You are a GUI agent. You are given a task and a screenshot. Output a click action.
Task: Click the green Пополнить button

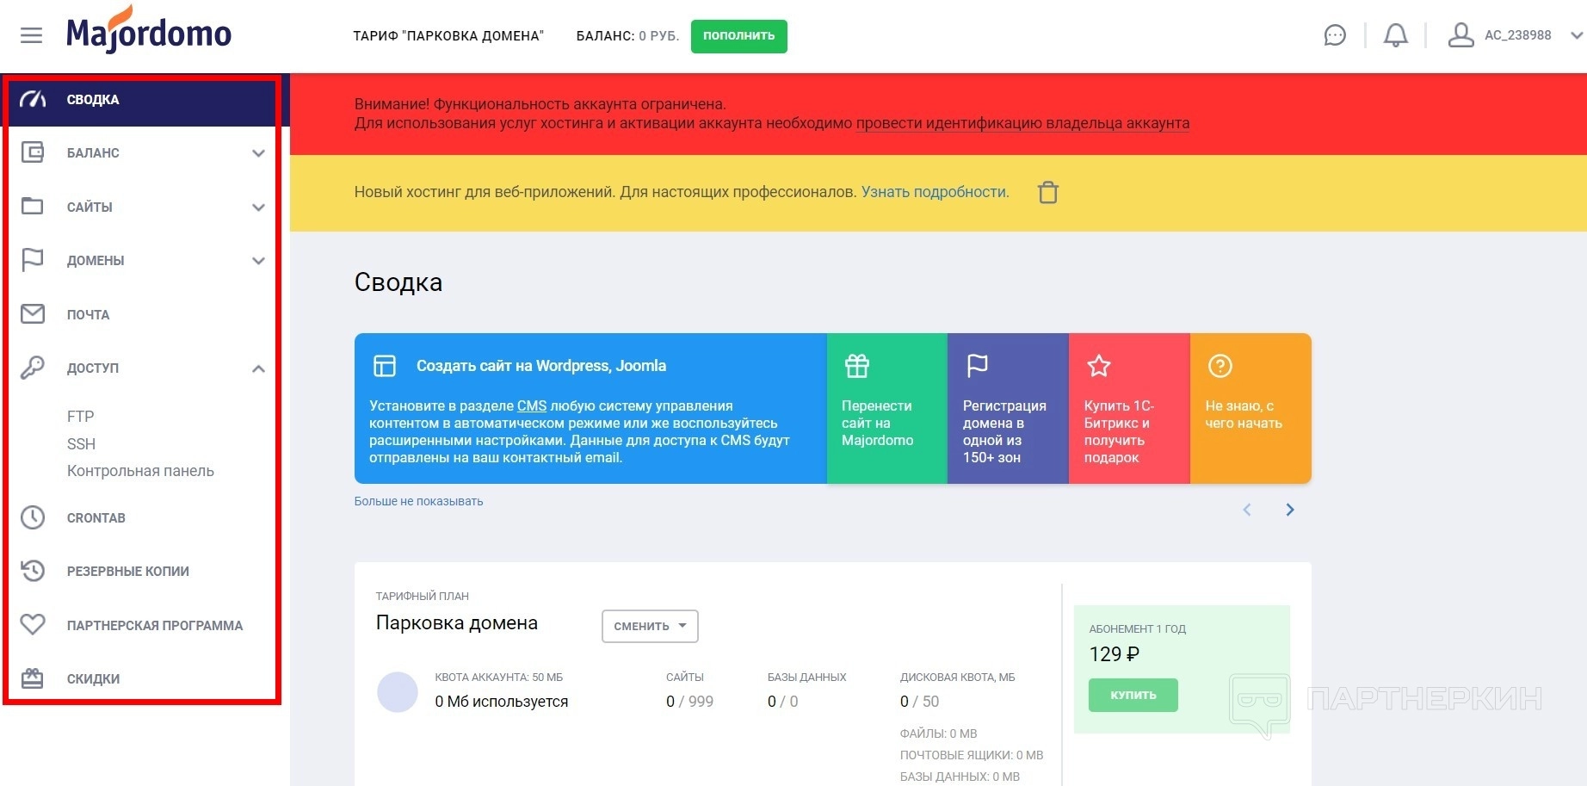(738, 36)
